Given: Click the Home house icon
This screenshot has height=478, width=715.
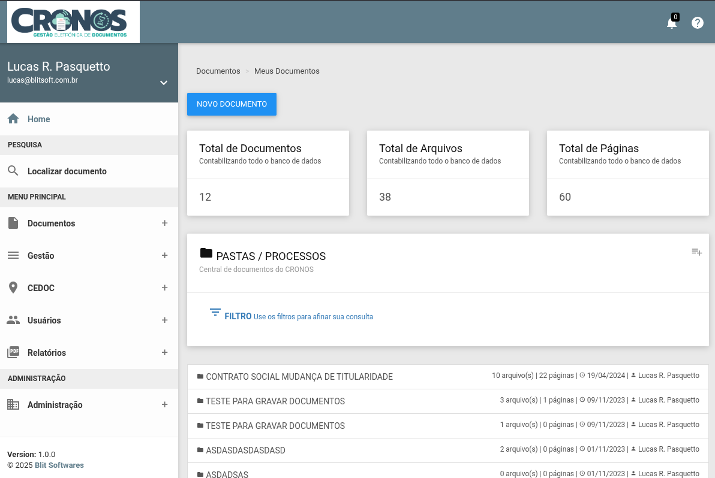Looking at the screenshot, I should click(x=13, y=119).
